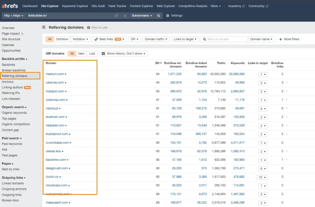Open Linking authors in the sidebar

(12, 87)
